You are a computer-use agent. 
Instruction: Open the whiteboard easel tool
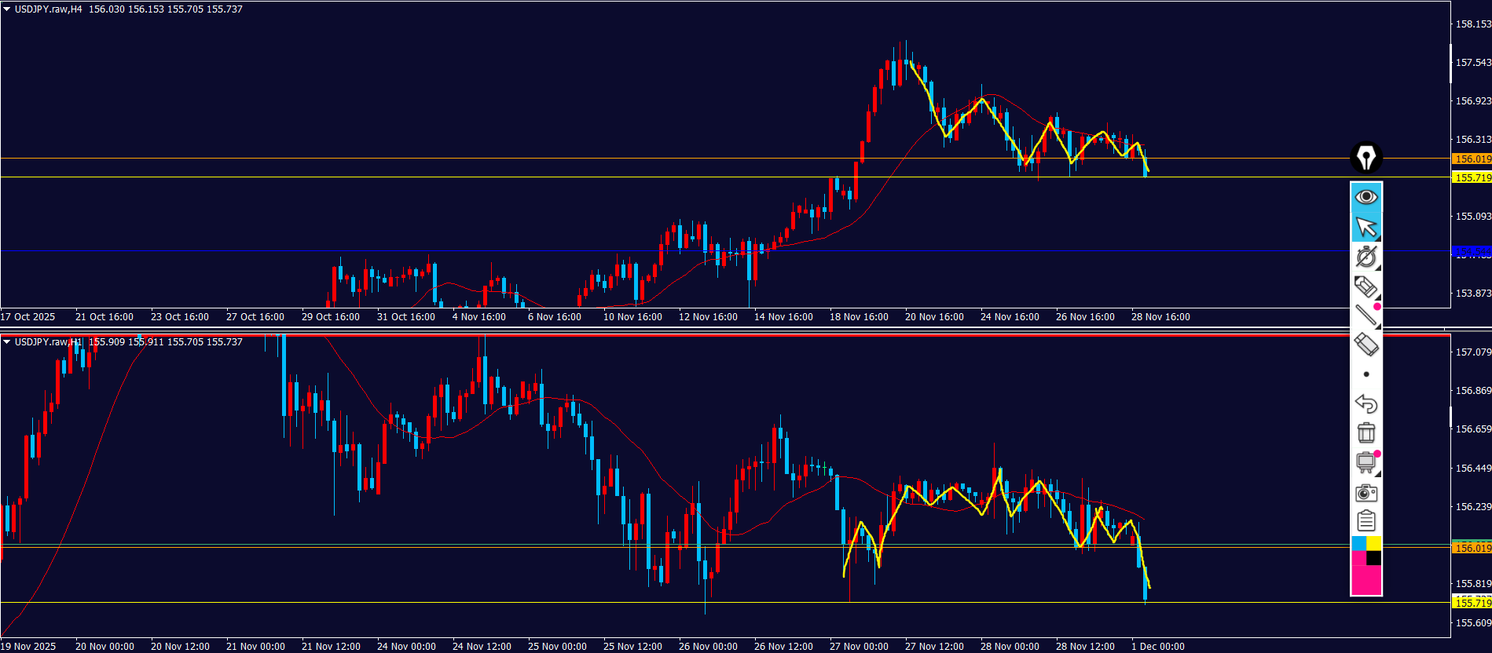pos(1366,462)
